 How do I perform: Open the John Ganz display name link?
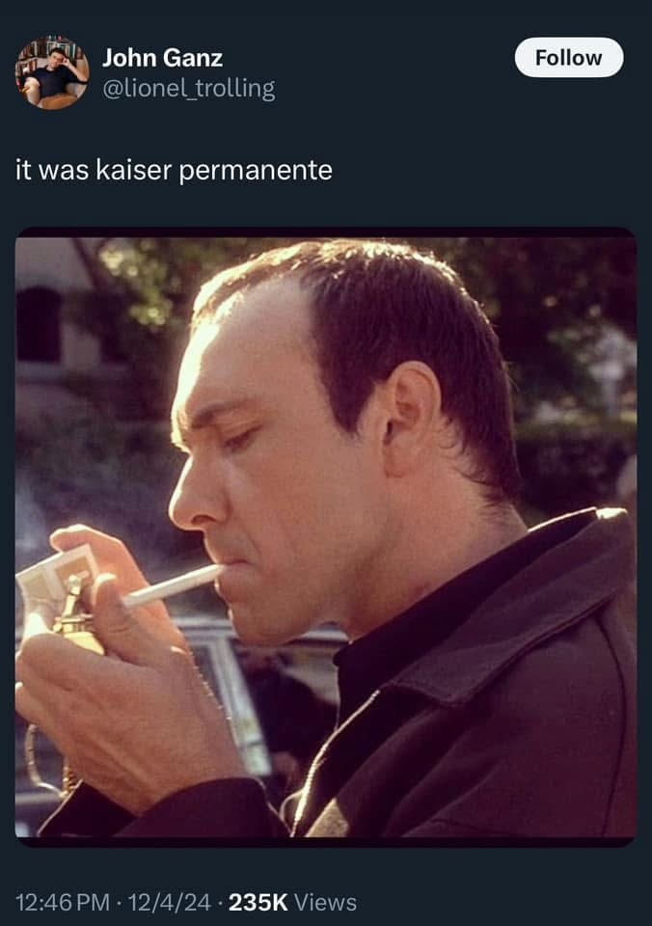pos(162,58)
